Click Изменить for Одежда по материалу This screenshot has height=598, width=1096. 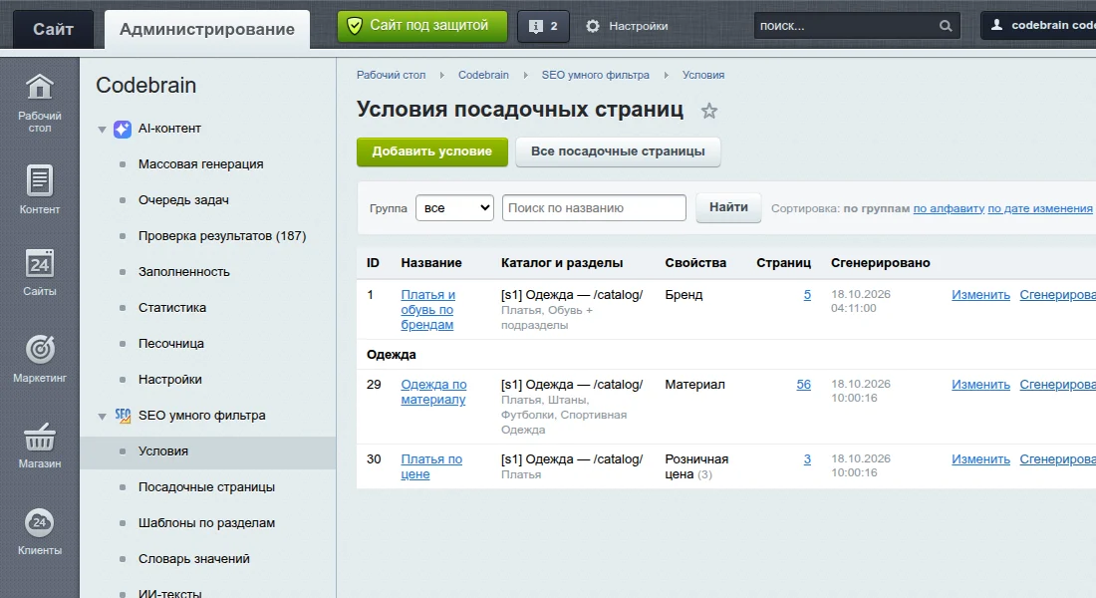980,385
